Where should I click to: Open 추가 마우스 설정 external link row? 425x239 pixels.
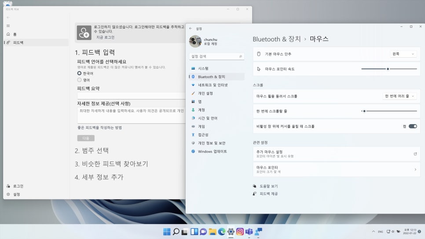pos(337,154)
